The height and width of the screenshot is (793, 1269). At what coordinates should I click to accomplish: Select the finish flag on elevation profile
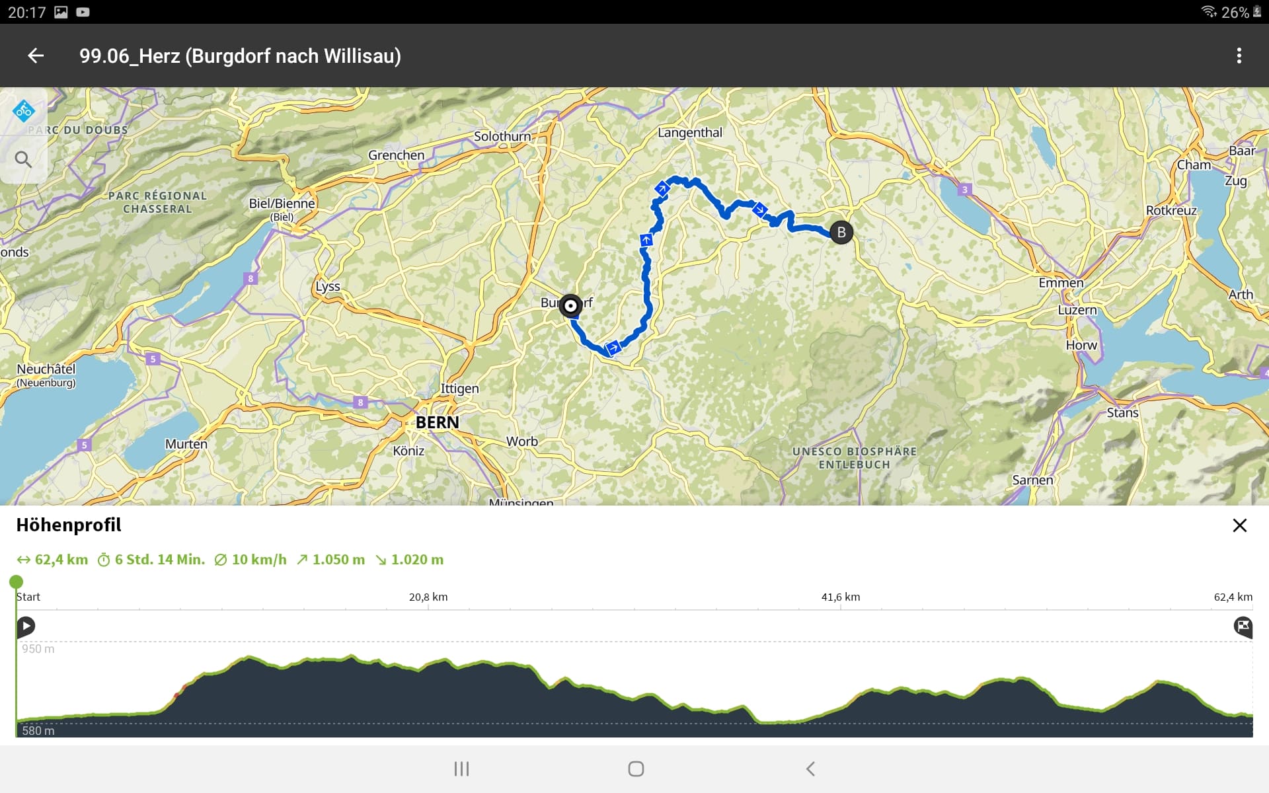tap(1243, 626)
